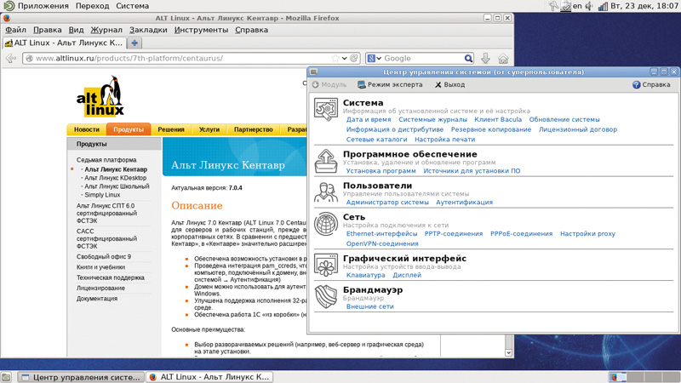The image size is (681, 383).
Task: Bookmark this page with star icon
Action: [x=335, y=58]
